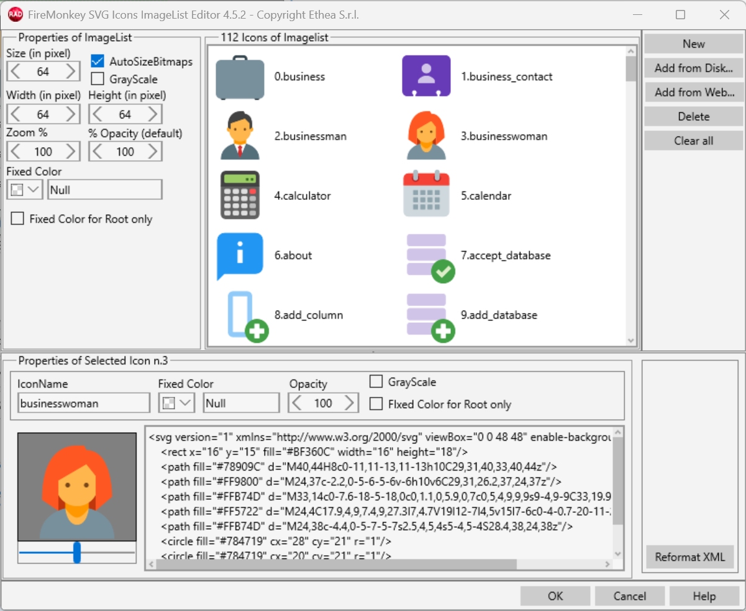Select the add_database icon
This screenshot has height=611, width=746.
pos(426,314)
